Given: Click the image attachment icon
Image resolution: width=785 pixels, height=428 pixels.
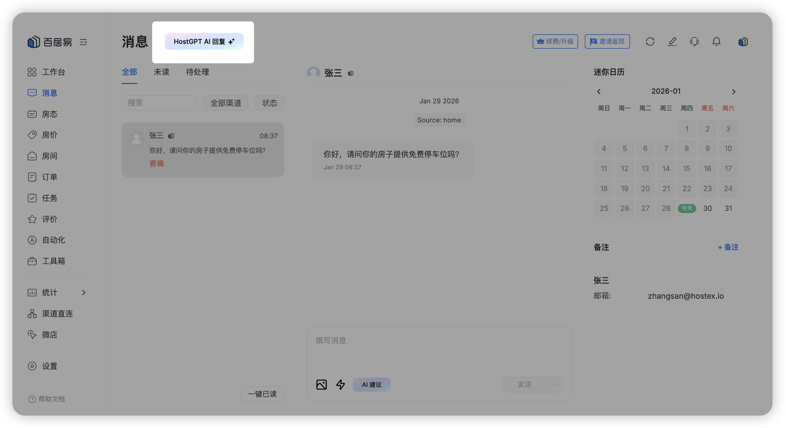Looking at the screenshot, I should coord(321,384).
